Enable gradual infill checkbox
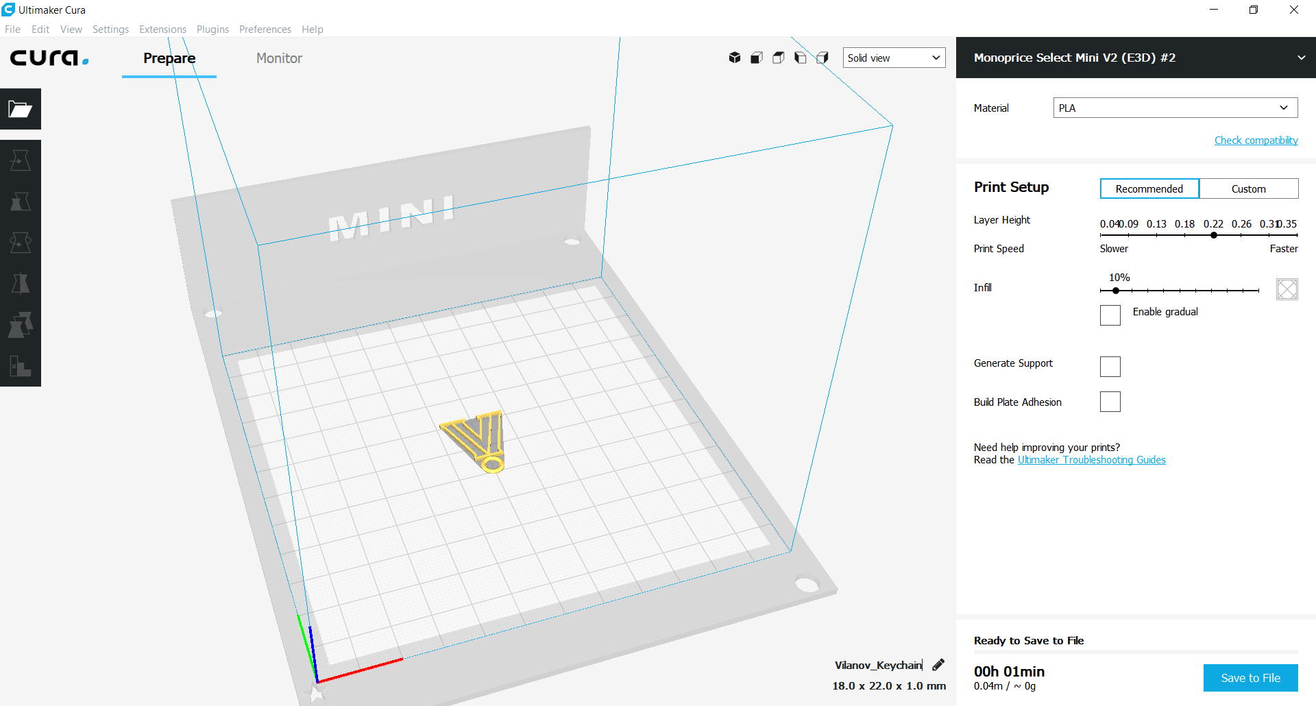The width and height of the screenshot is (1316, 706). pyautogui.click(x=1110, y=315)
